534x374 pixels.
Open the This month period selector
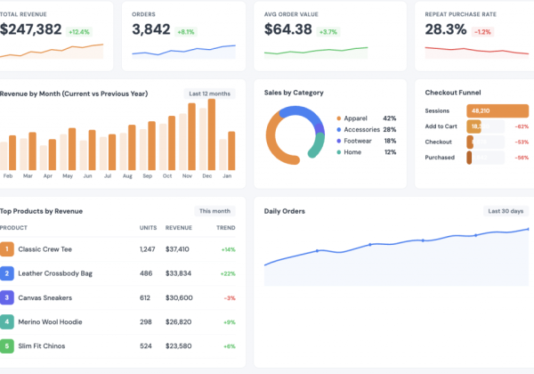[214, 211]
